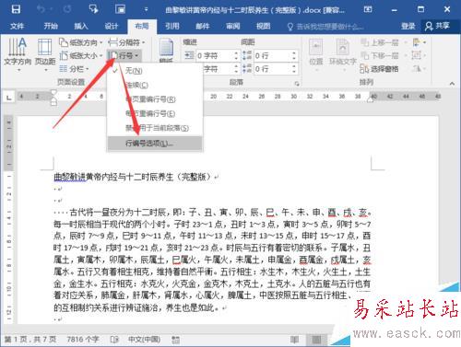Screen dimensions: 461x347
Task: Choose 每页重编行号(R) menu item
Action: [155, 99]
